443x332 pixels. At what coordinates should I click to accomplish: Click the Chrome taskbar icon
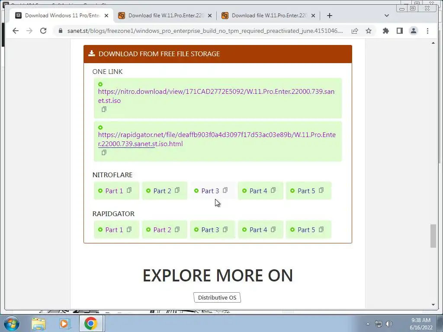[90, 323]
